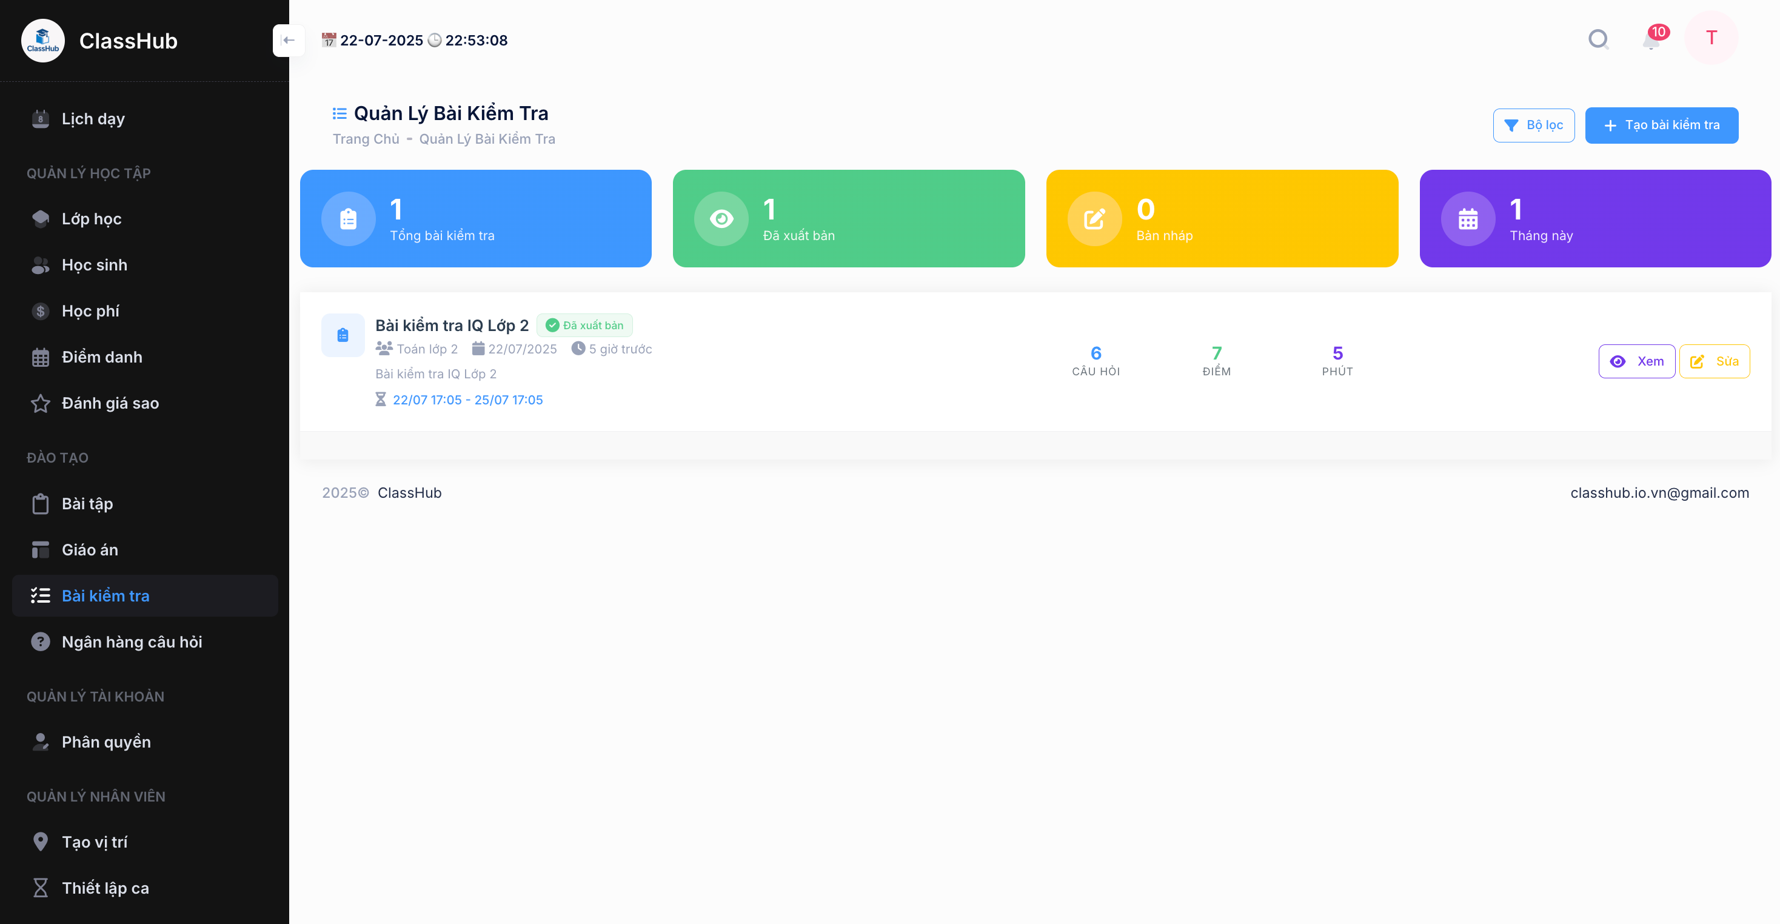Screen dimensions: 1780x924
Task: Click the Lịch dạy calendar icon in the sidebar
Action: click(x=41, y=119)
